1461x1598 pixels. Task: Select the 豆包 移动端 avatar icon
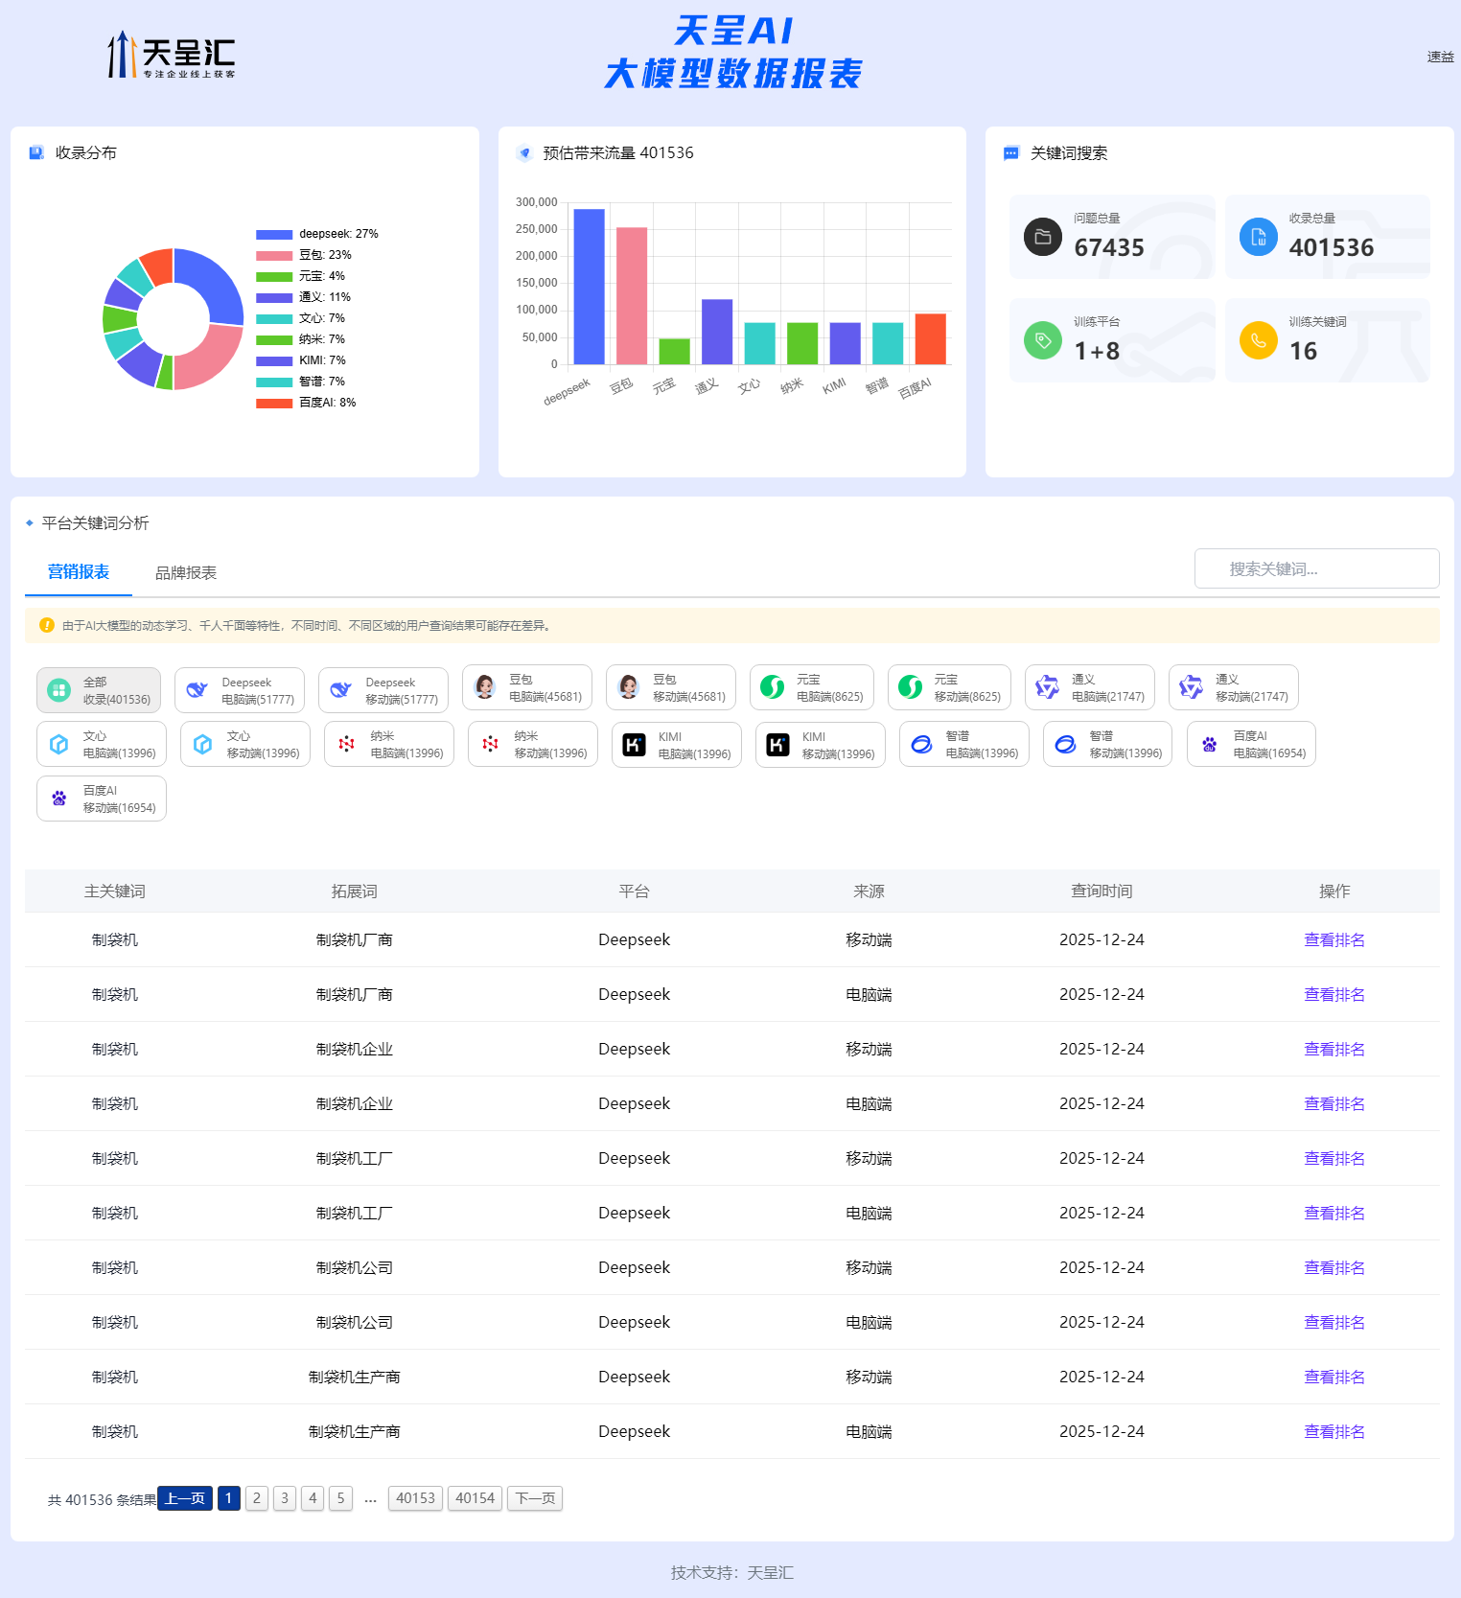pos(629,687)
